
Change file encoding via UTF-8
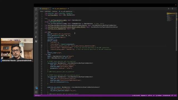pos(150,96)
